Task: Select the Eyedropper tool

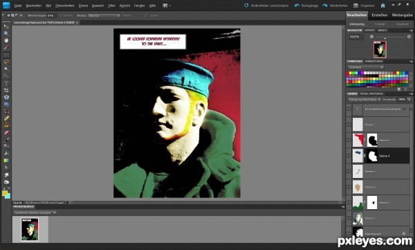Action: point(6,48)
